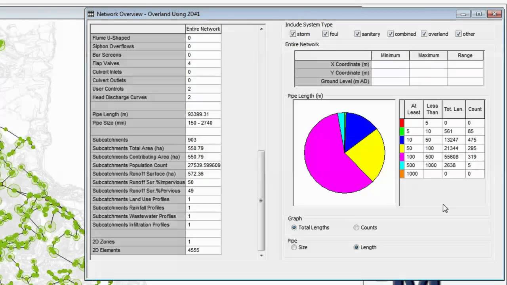Click the User Controls row

point(155,89)
